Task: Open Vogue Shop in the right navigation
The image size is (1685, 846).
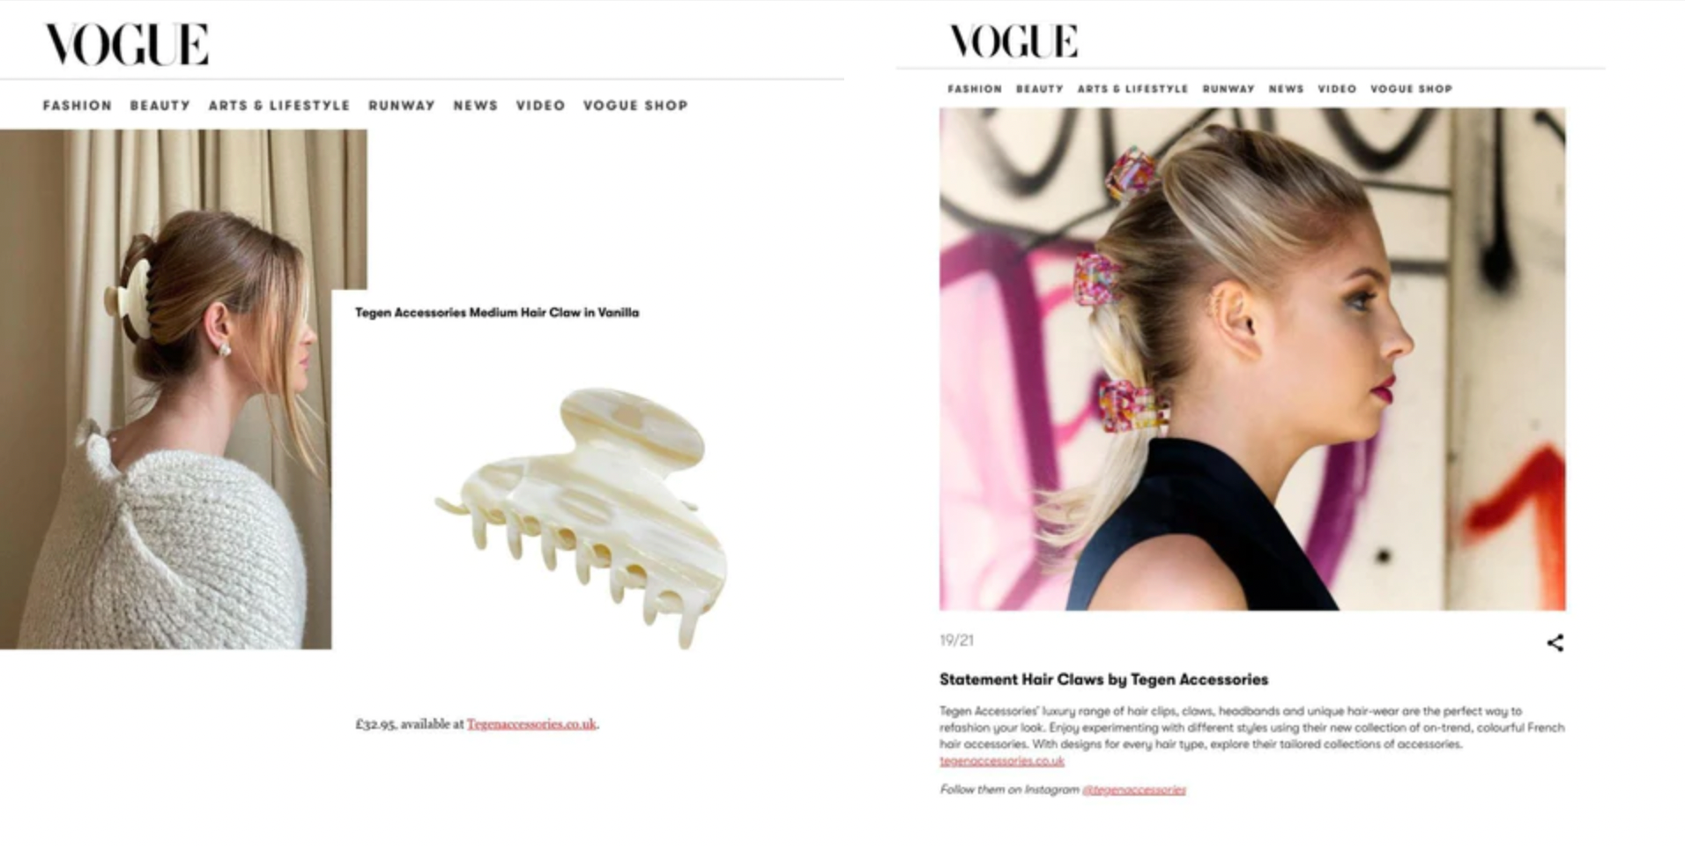Action: [x=1411, y=89]
